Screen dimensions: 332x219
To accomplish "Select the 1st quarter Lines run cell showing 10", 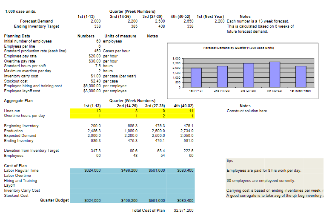I will pos(86,111).
